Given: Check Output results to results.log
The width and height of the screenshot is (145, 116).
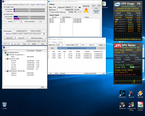Looking at the screenshot, I should pyautogui.click(x=50, y=12).
